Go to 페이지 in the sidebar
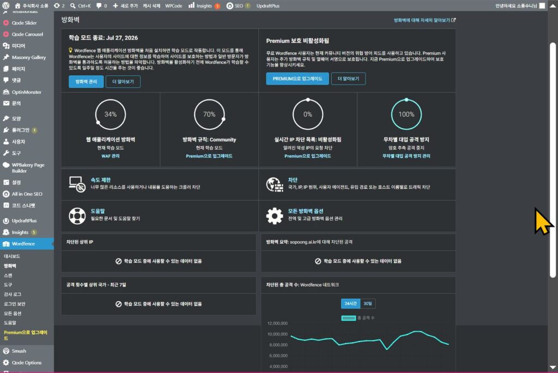 (x=19, y=69)
